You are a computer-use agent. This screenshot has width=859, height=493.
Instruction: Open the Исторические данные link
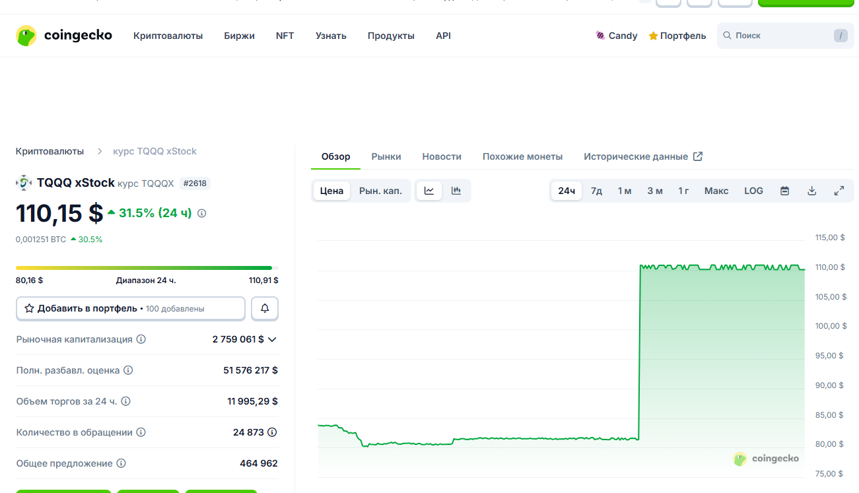pyautogui.click(x=642, y=156)
